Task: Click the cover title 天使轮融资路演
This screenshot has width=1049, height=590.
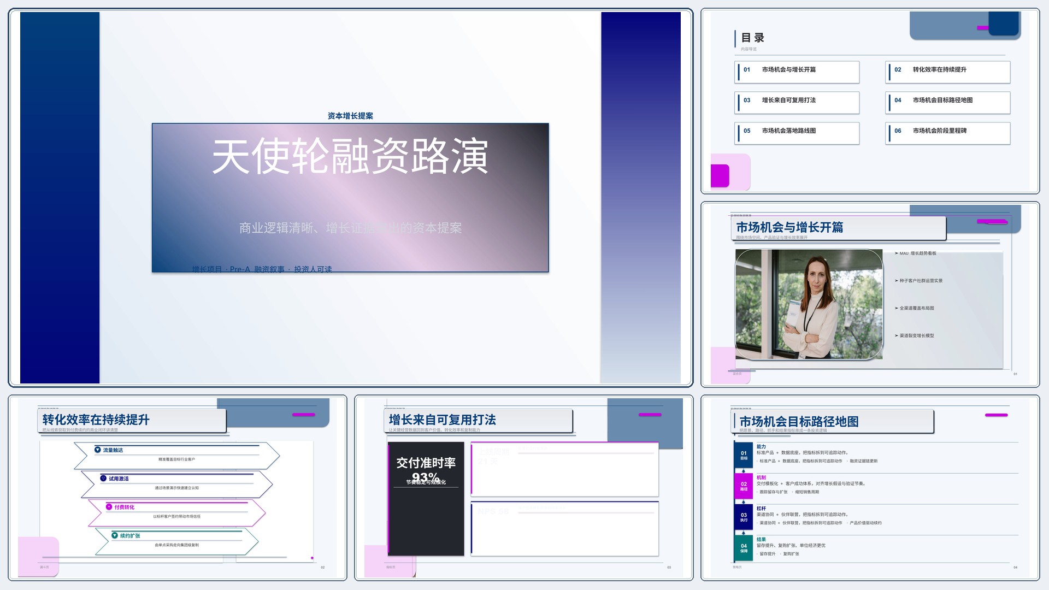Action: point(350,157)
